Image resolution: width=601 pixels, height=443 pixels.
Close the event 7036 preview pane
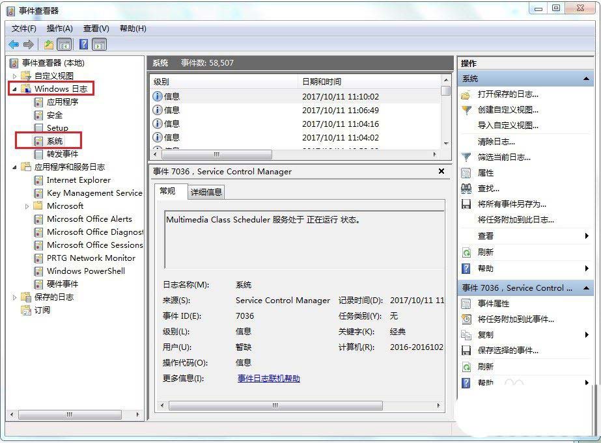441,172
